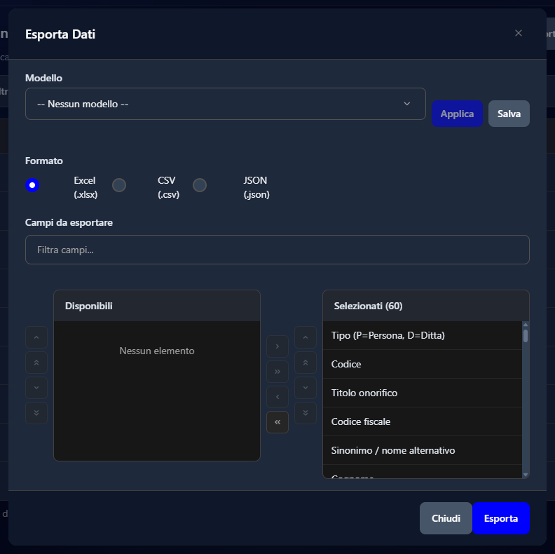Open the Modello dropdown

coord(226,104)
